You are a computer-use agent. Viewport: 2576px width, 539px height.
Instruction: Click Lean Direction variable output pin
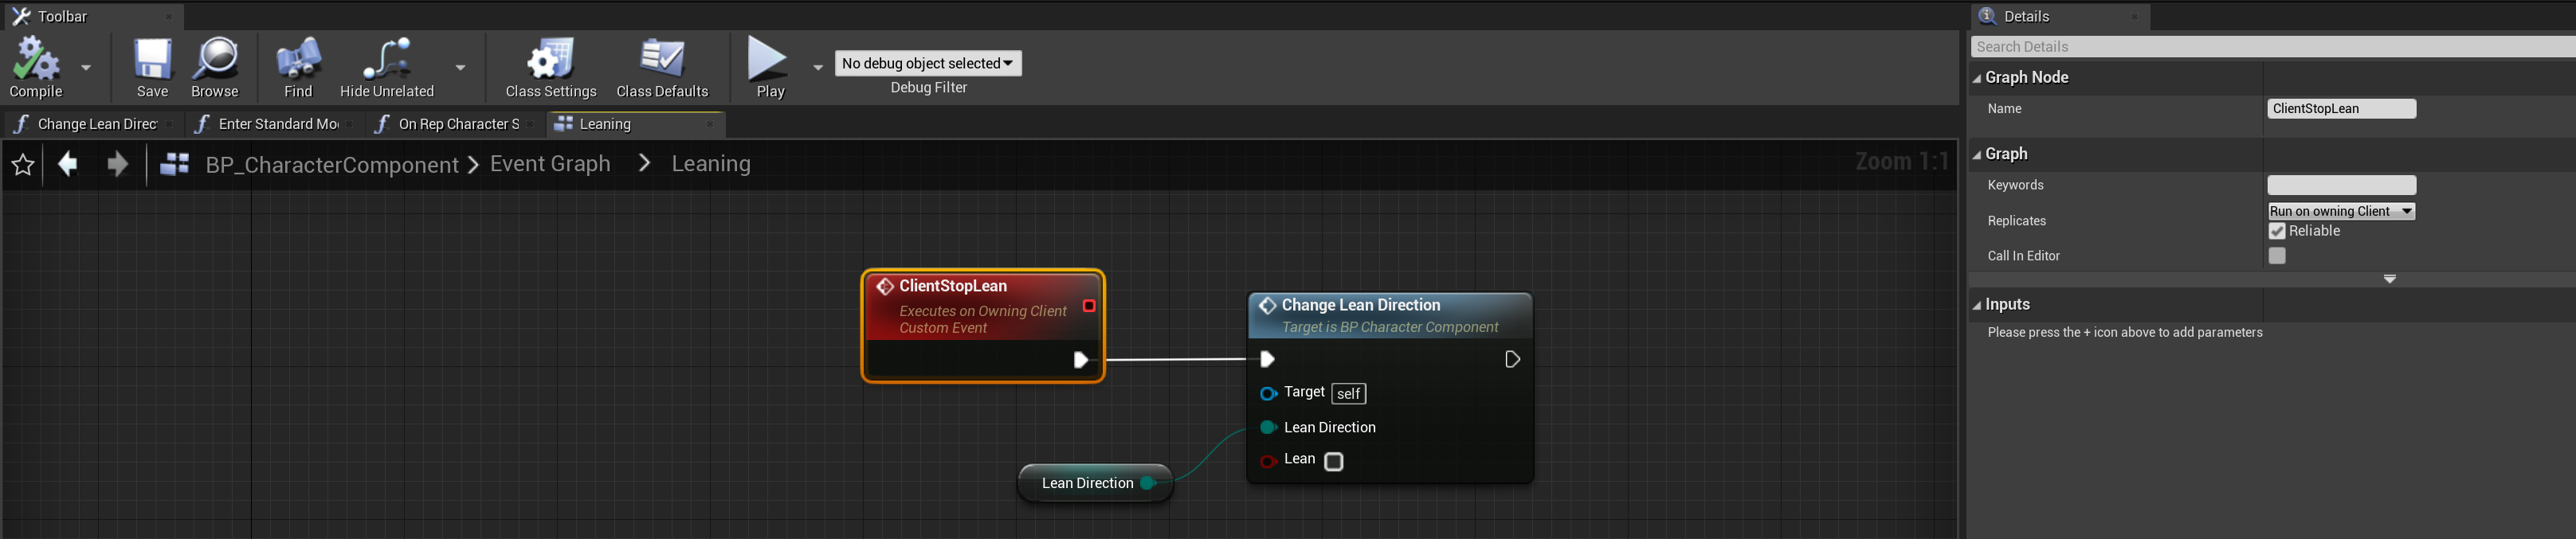[1148, 483]
